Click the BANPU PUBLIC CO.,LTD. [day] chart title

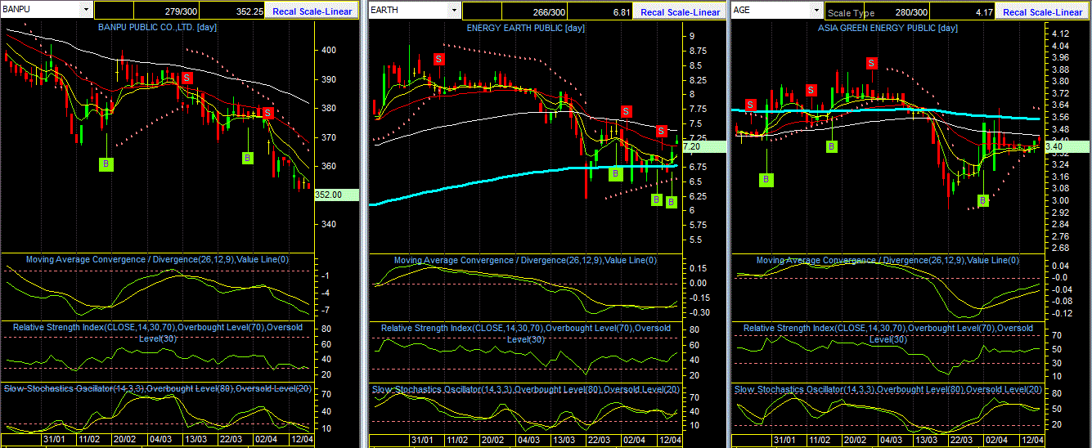pyautogui.click(x=159, y=28)
